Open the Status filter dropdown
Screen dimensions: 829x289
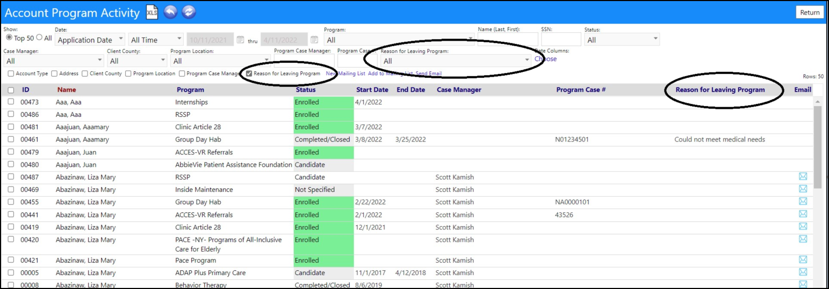point(622,40)
